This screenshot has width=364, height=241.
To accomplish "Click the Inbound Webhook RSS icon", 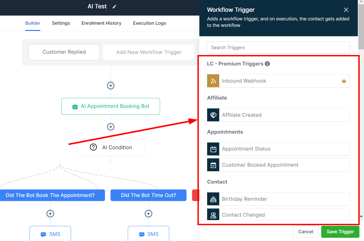I will (x=213, y=81).
